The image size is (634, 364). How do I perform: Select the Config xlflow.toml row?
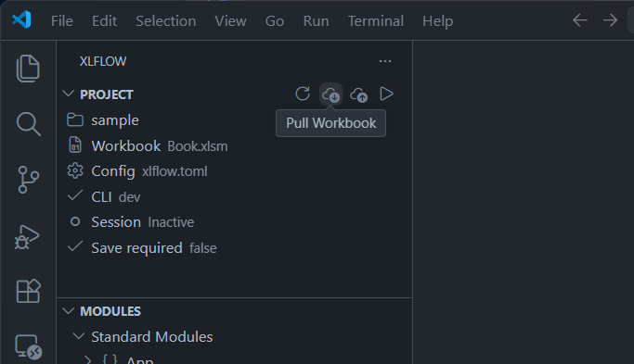tap(235, 171)
